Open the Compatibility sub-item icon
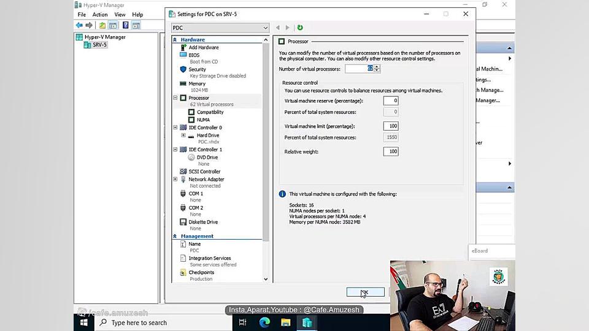 pyautogui.click(x=191, y=112)
